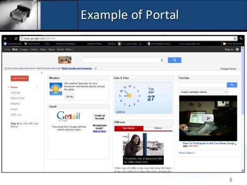247x185 pixels.
Task: Open the Customize Links bookmark
Action: [x=13, y=44]
